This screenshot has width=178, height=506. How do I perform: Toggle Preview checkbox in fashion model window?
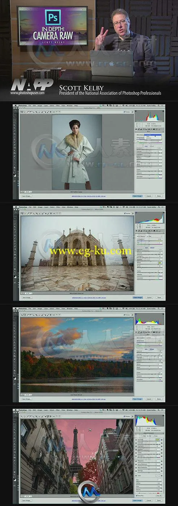tap(124, 112)
